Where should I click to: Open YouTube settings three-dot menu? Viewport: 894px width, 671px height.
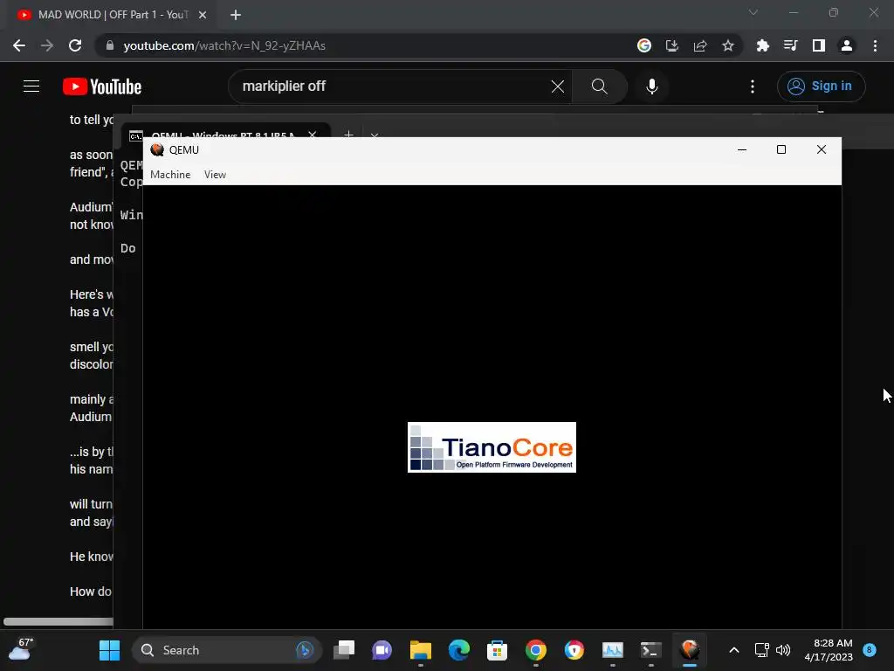click(753, 86)
